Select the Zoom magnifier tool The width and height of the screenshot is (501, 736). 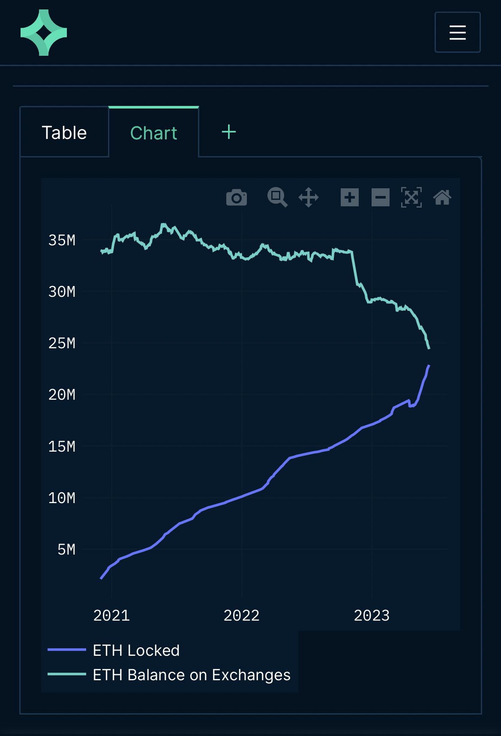tap(277, 197)
